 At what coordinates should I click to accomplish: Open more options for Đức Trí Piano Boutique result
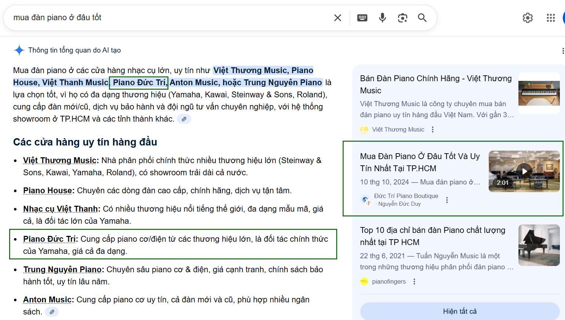[x=447, y=200]
